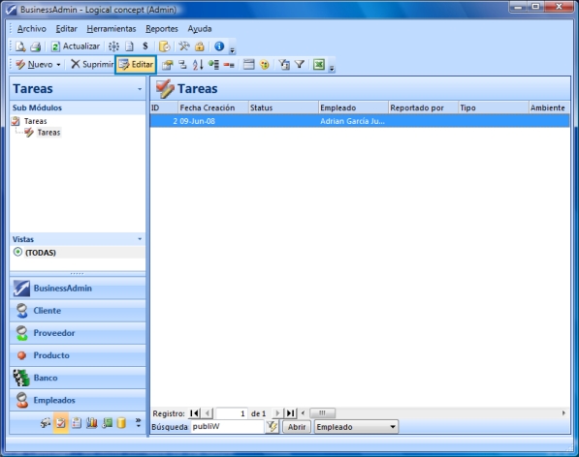579x457 pixels.
Task: Click the padlock security icon
Action: [x=200, y=46]
